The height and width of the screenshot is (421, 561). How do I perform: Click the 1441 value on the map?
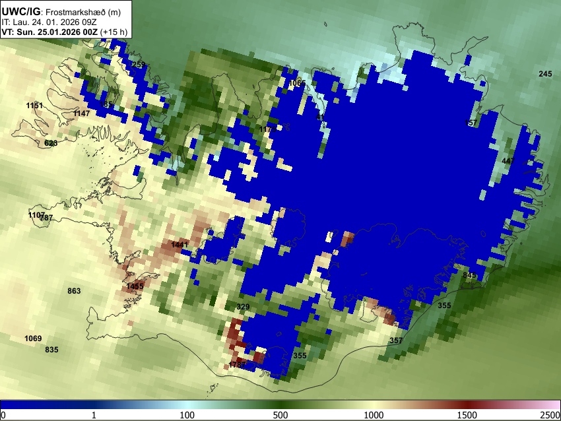(x=180, y=245)
